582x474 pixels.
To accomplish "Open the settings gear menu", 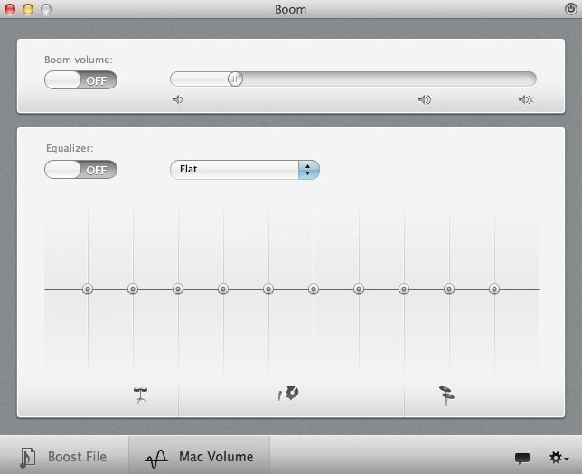I will pos(559,458).
